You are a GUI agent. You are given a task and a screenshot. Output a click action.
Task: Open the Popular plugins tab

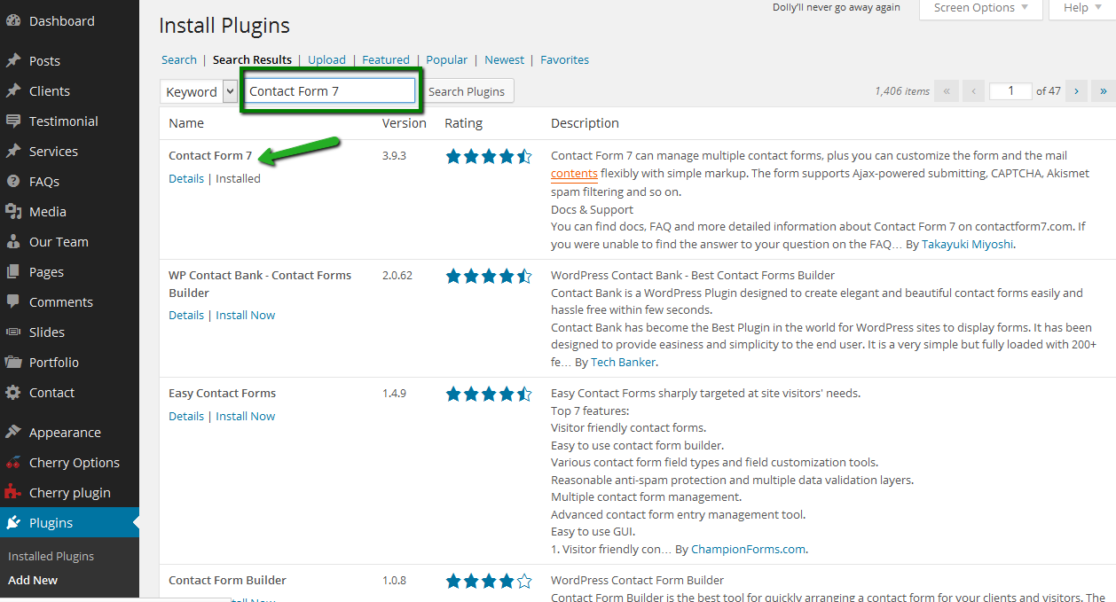pyautogui.click(x=447, y=60)
